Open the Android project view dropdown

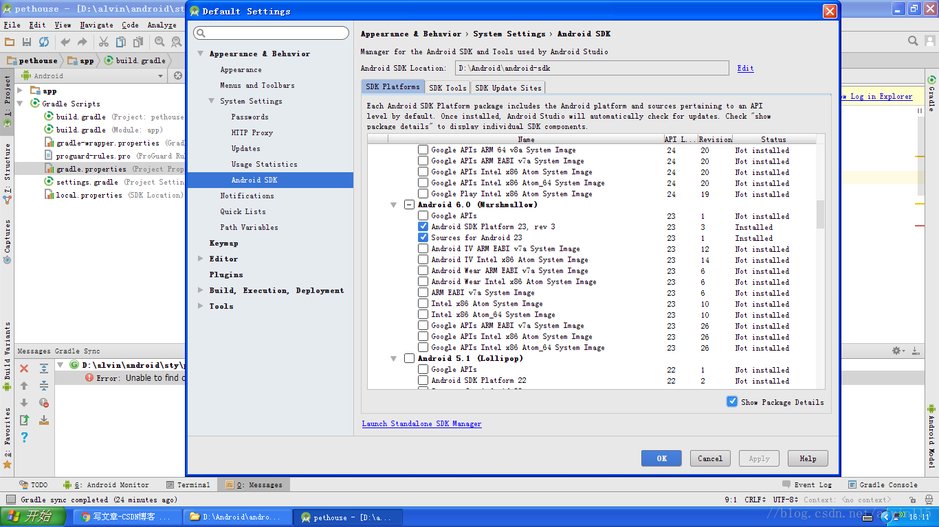coord(92,75)
